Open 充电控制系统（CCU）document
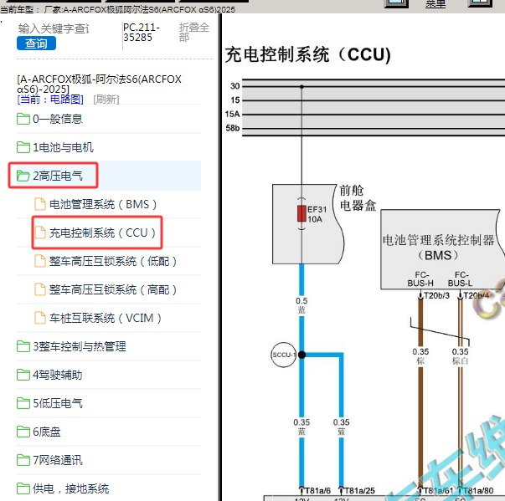The height and width of the screenshot is (501, 505). (x=102, y=233)
